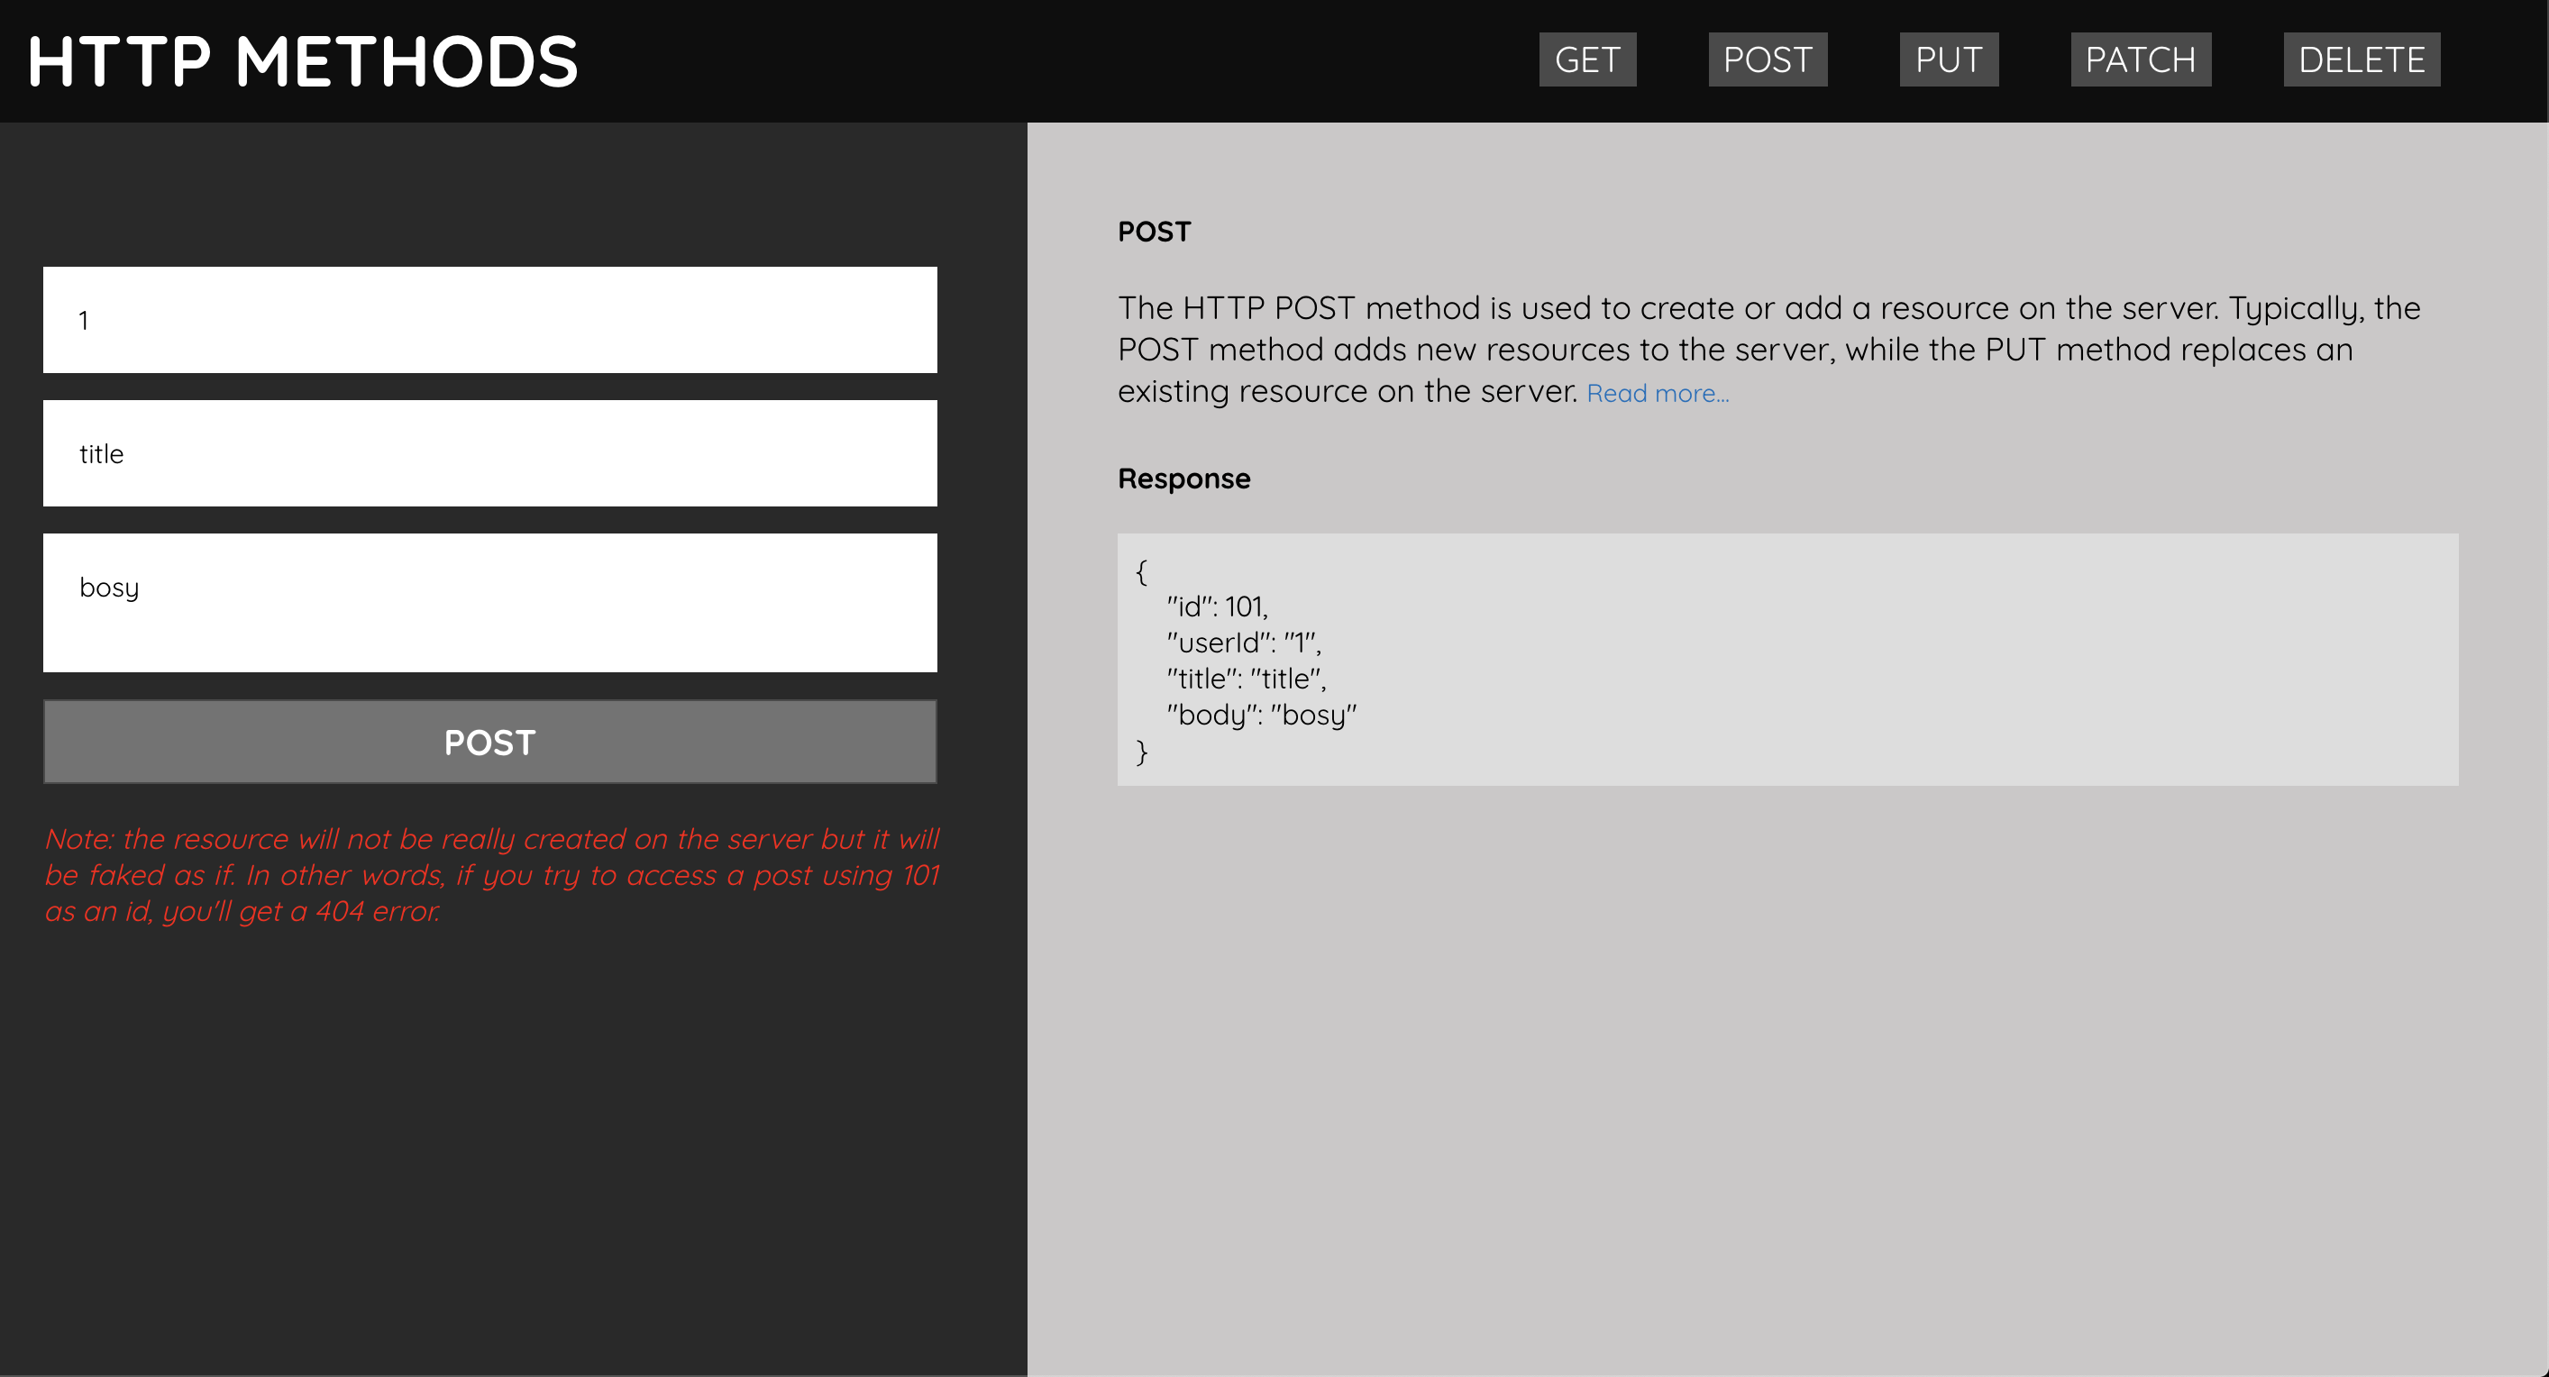Click the HTTP METHODS page title
Viewport: 2549px width, 1377px height.
tap(303, 61)
